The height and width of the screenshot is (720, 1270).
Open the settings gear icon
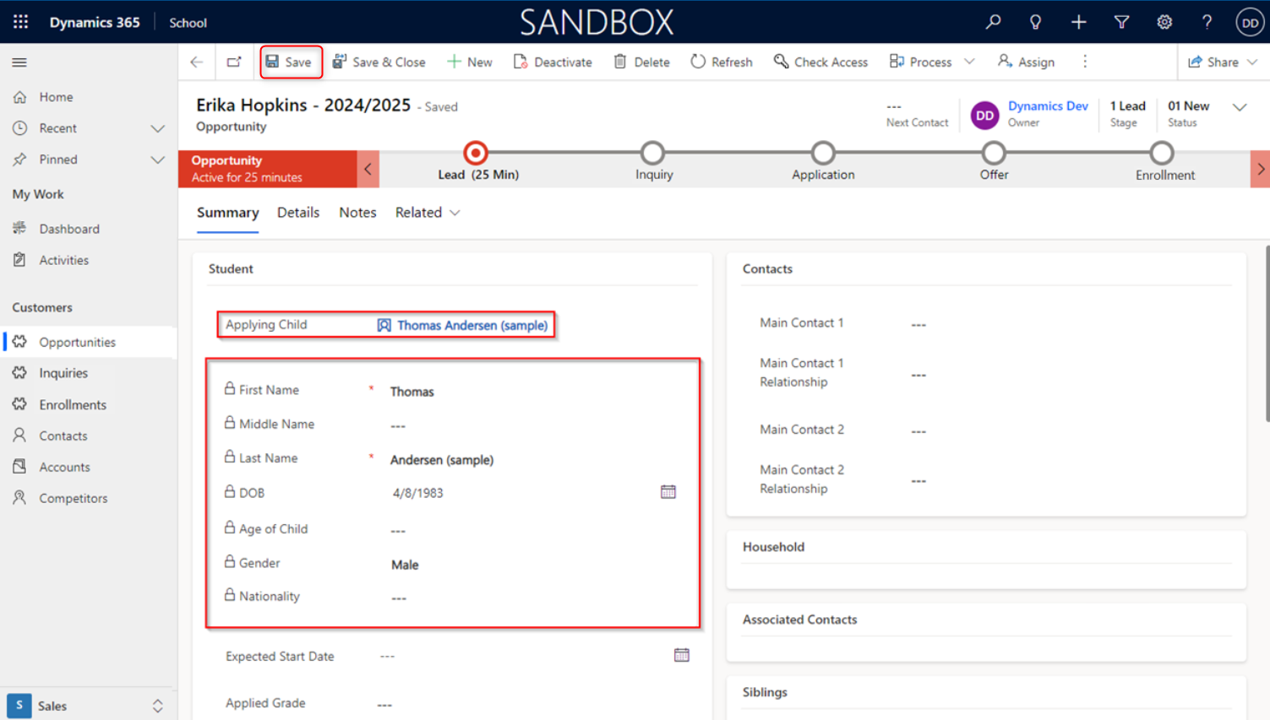(x=1164, y=22)
